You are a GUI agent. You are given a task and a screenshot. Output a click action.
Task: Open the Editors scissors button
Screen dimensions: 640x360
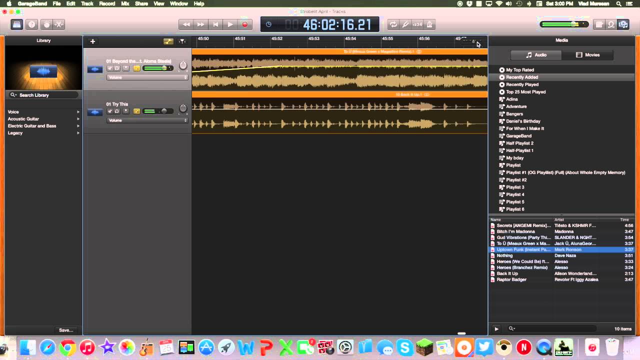tap(59, 24)
